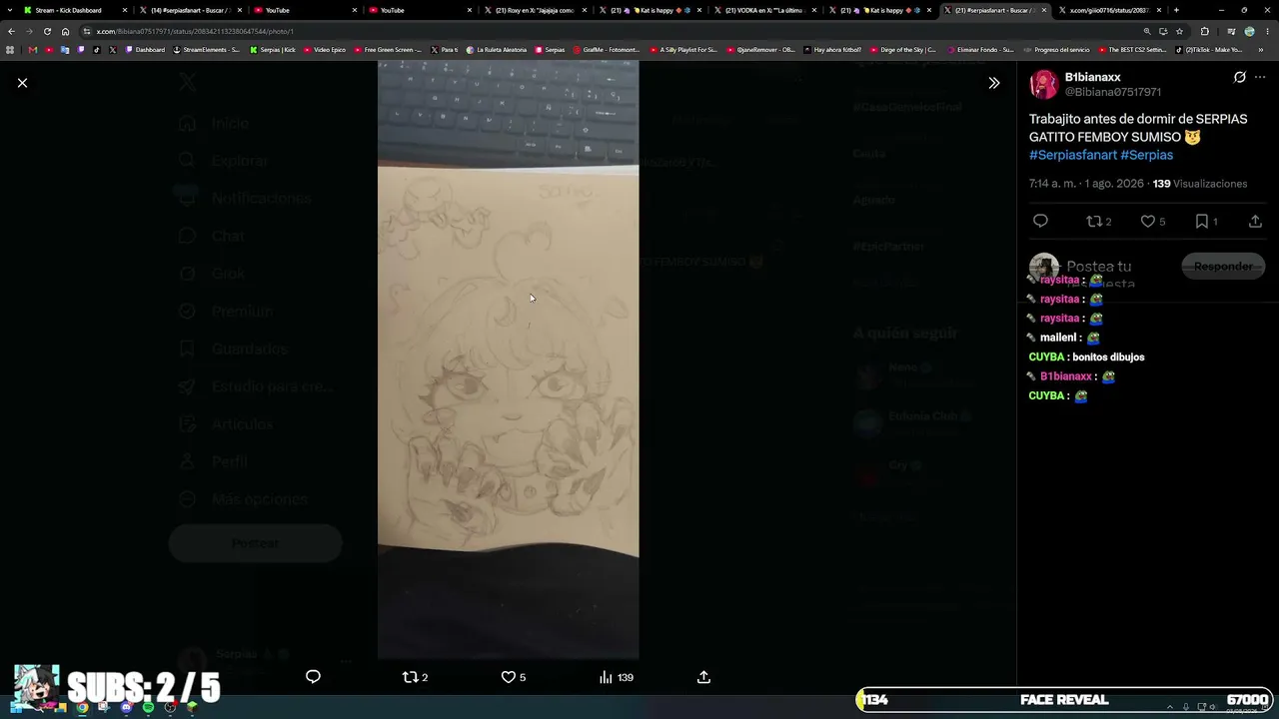The width and height of the screenshot is (1279, 719).
Task: Bookmark the tweet in the sidebar
Action: tap(1206, 222)
